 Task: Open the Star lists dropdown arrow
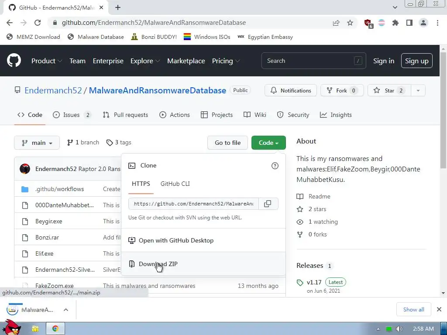[418, 91]
